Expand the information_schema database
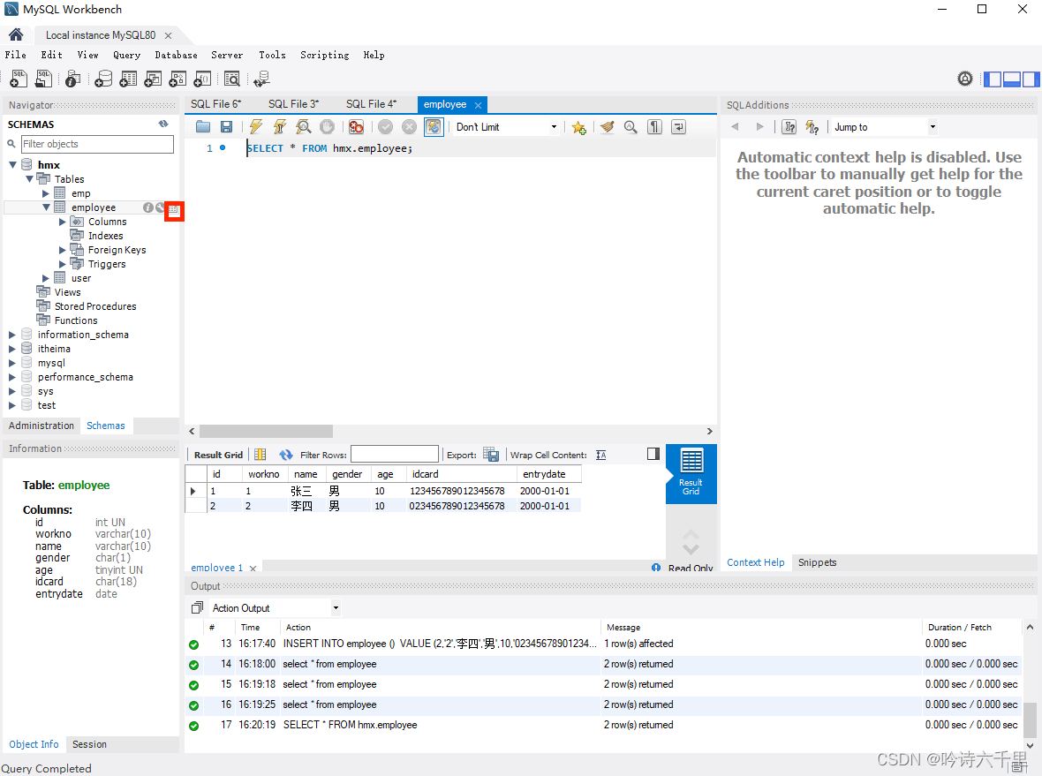The width and height of the screenshot is (1042, 776). coord(12,335)
